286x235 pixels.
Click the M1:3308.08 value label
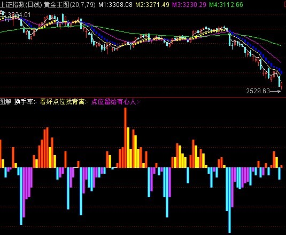[x=115, y=5]
